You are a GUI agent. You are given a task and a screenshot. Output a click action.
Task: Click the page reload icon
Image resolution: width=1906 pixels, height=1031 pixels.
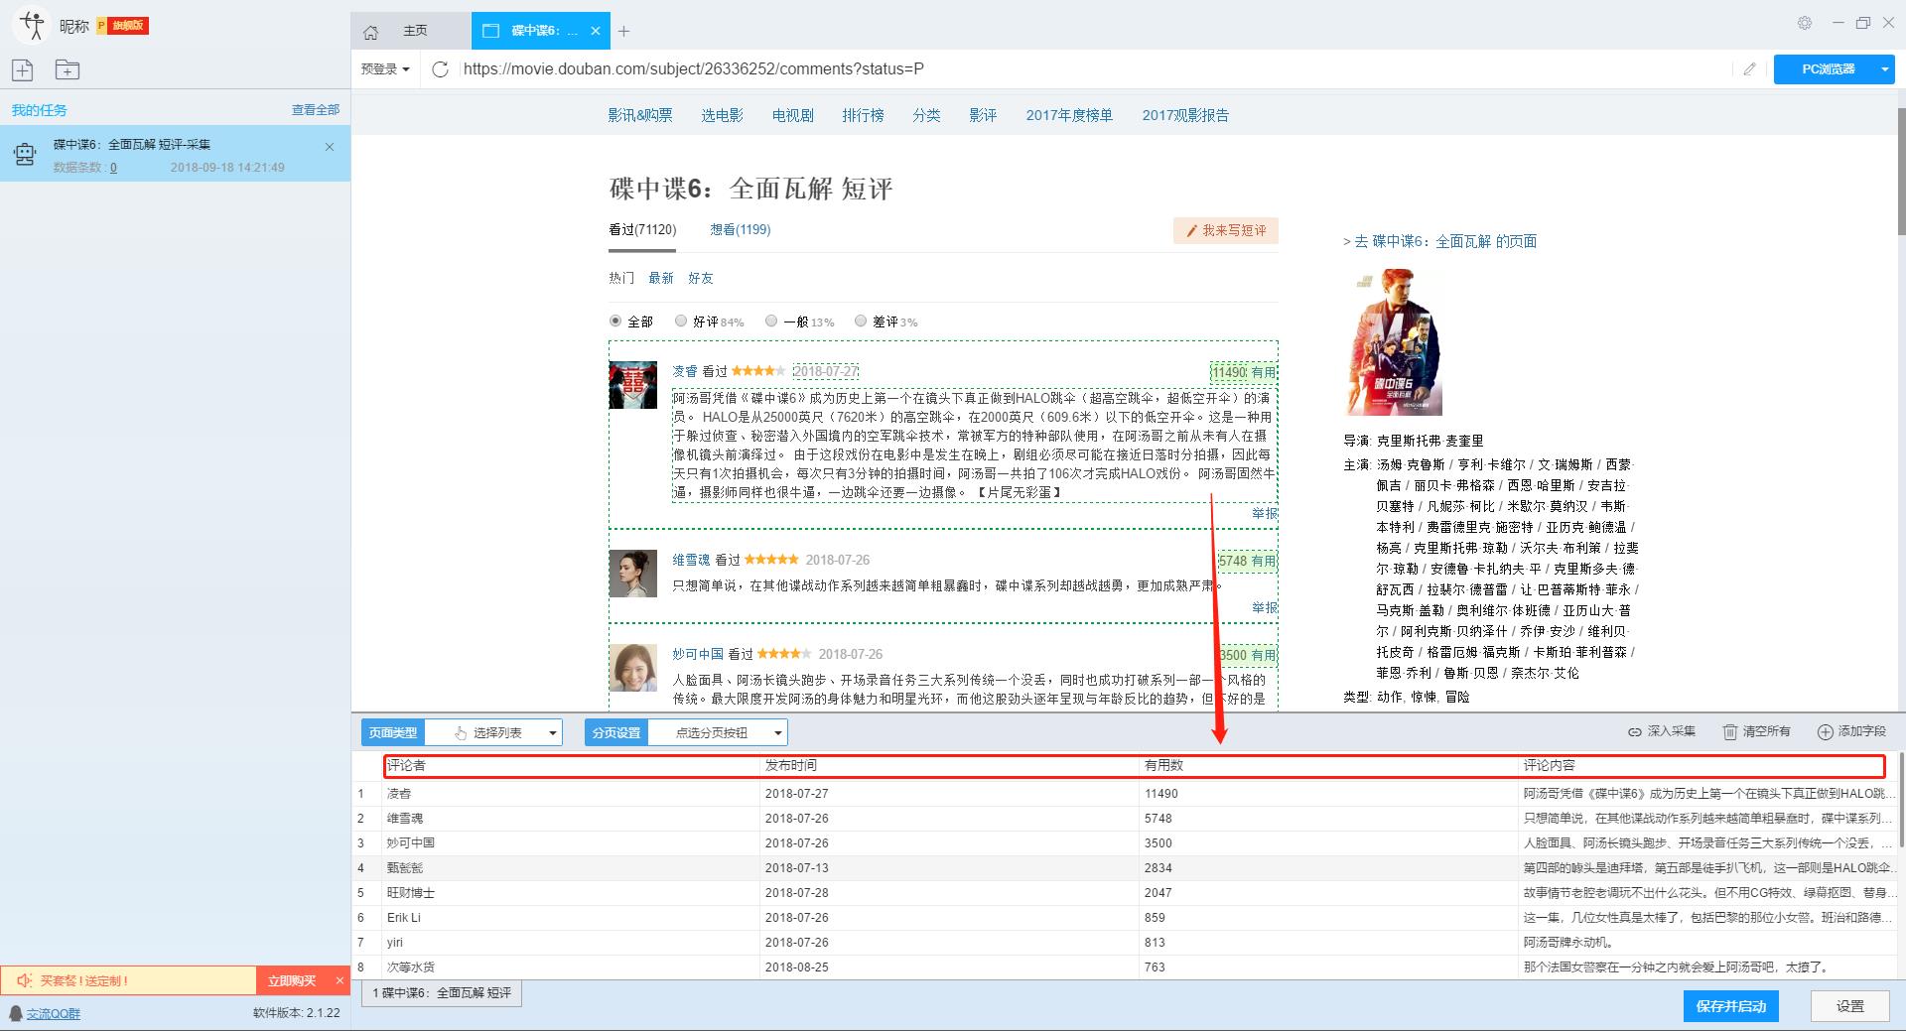441,68
